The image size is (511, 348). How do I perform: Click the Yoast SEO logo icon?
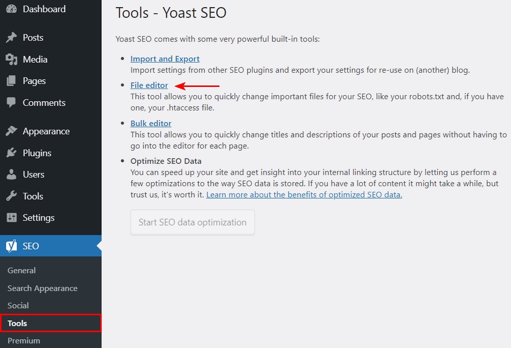[x=11, y=246]
